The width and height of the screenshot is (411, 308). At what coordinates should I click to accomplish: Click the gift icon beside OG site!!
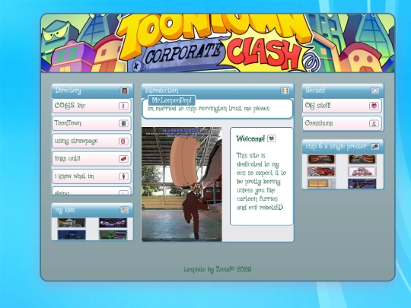click(x=374, y=106)
